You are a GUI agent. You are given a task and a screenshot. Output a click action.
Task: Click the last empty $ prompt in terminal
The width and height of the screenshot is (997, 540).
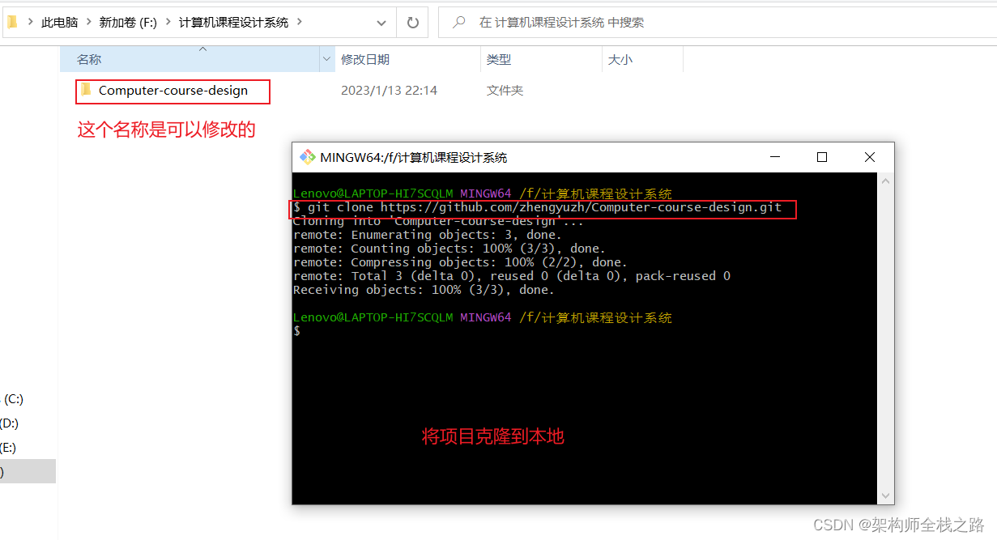coord(297,331)
